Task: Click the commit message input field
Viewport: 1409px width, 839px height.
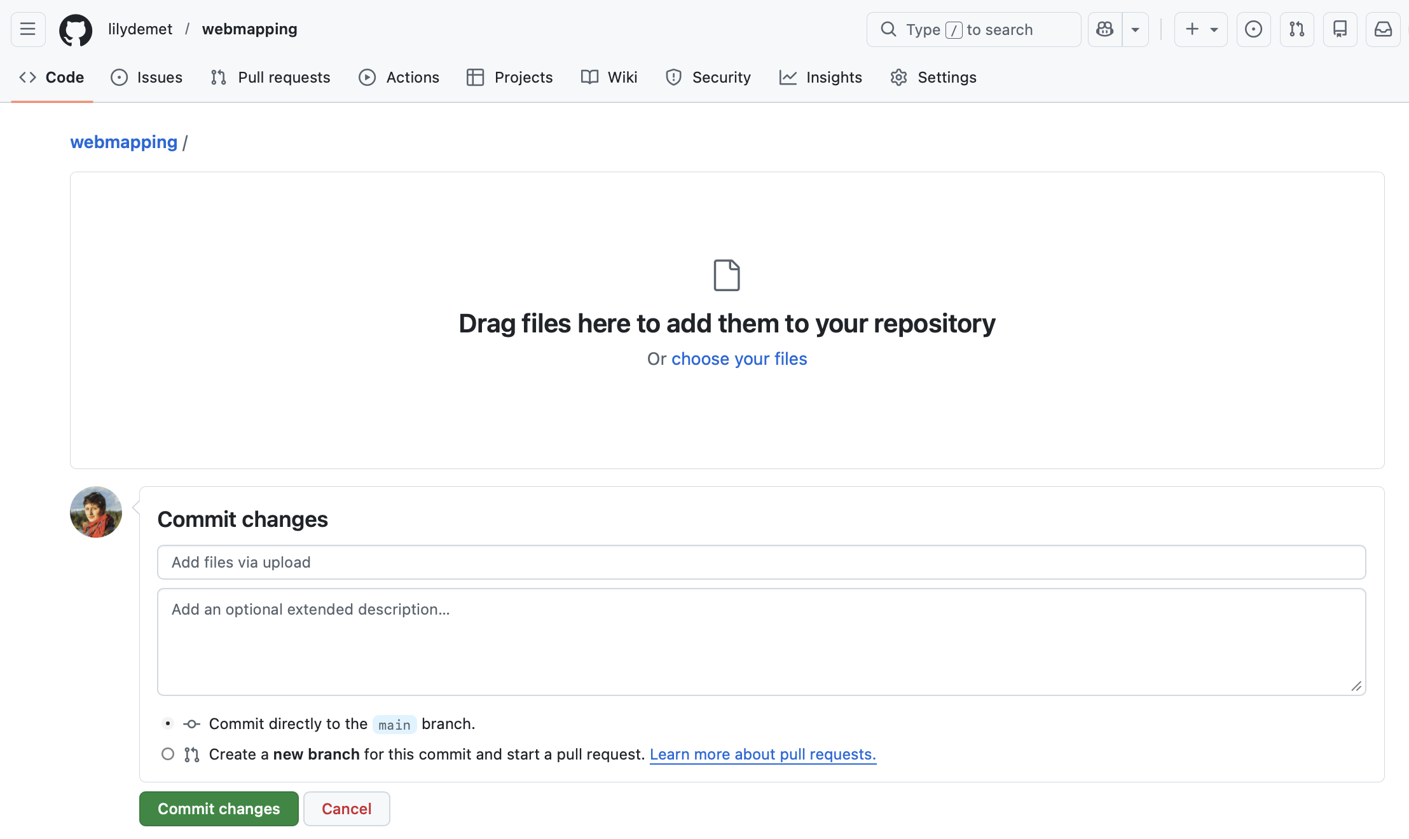Action: click(761, 563)
